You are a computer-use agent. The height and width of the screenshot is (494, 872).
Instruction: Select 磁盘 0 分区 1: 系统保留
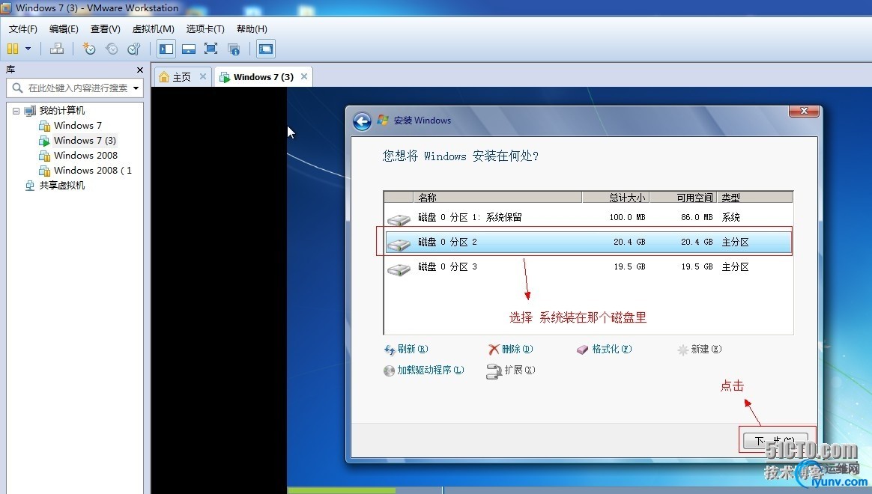click(588, 217)
